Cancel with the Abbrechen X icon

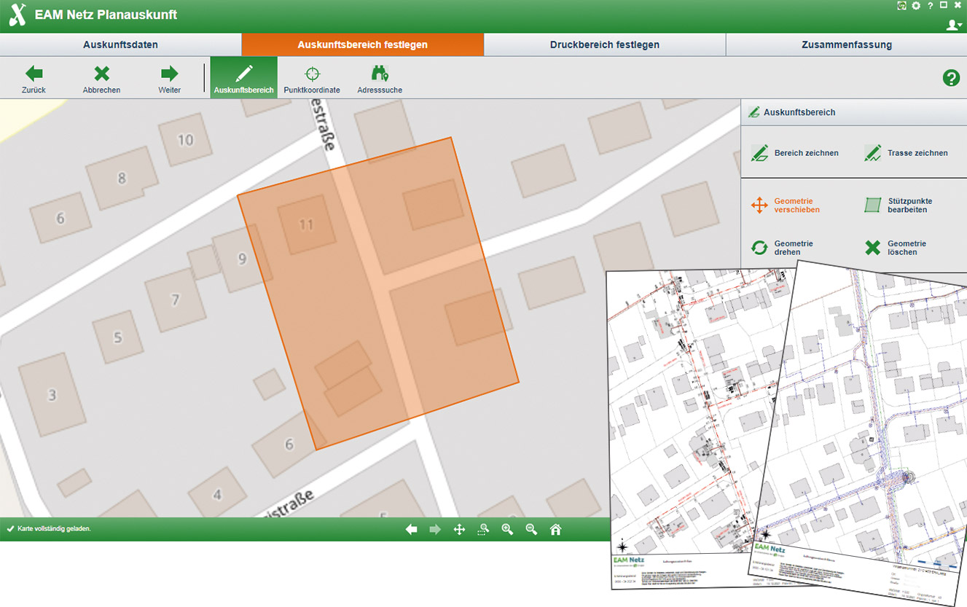[x=101, y=74]
